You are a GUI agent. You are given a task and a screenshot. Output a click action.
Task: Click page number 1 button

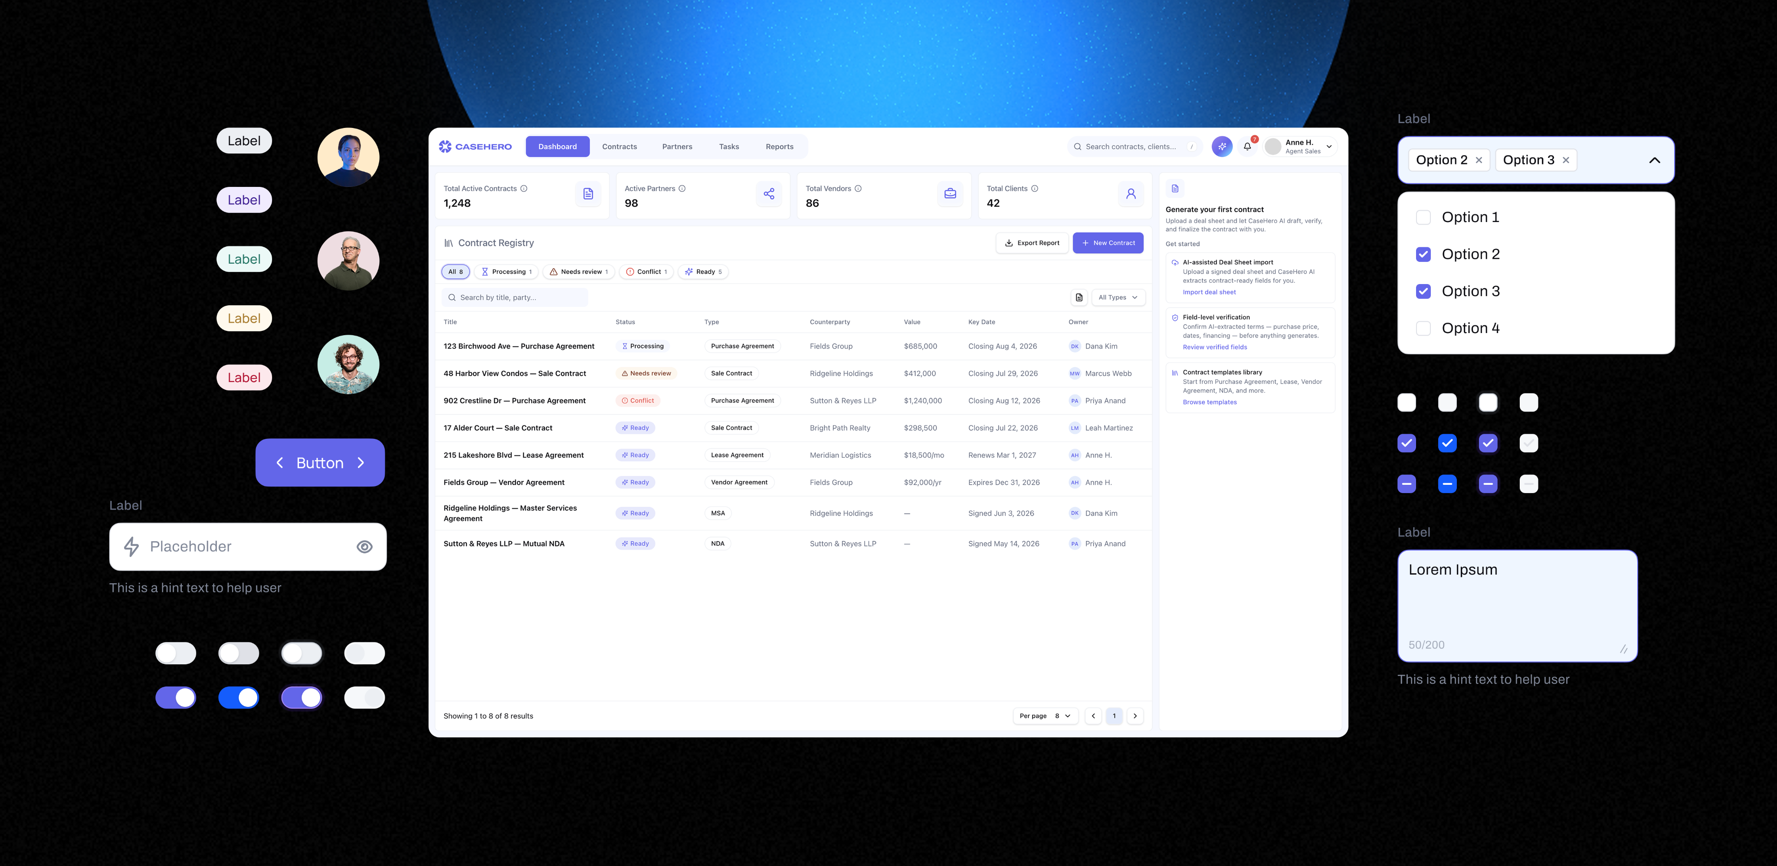point(1114,716)
